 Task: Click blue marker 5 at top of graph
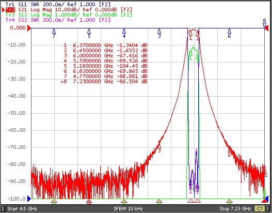point(89,33)
